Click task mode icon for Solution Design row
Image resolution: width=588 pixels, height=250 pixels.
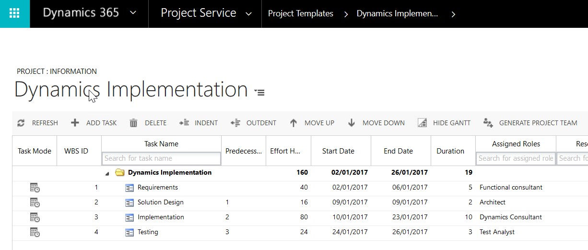pyautogui.click(x=35, y=202)
